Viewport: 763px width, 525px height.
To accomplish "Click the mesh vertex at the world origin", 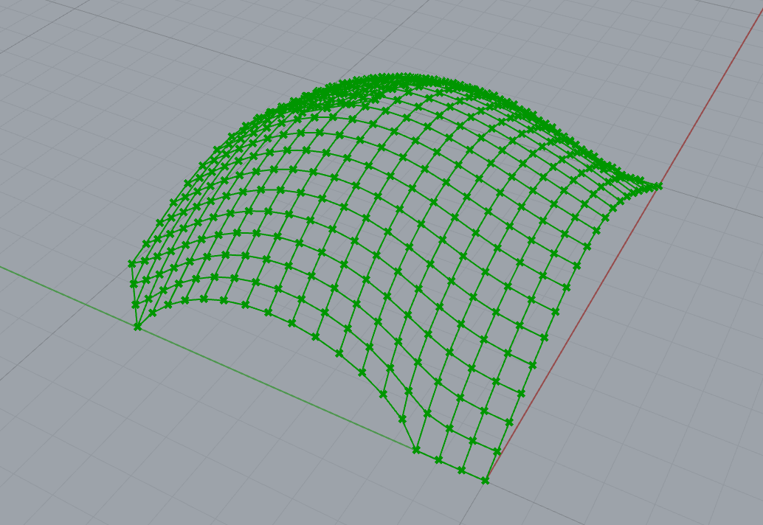I will (485, 481).
